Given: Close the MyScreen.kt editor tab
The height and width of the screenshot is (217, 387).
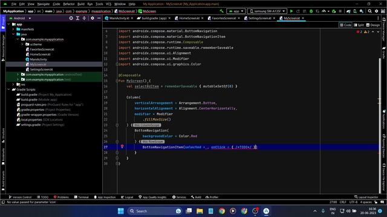Looking at the screenshot, I should [x=303, y=18].
